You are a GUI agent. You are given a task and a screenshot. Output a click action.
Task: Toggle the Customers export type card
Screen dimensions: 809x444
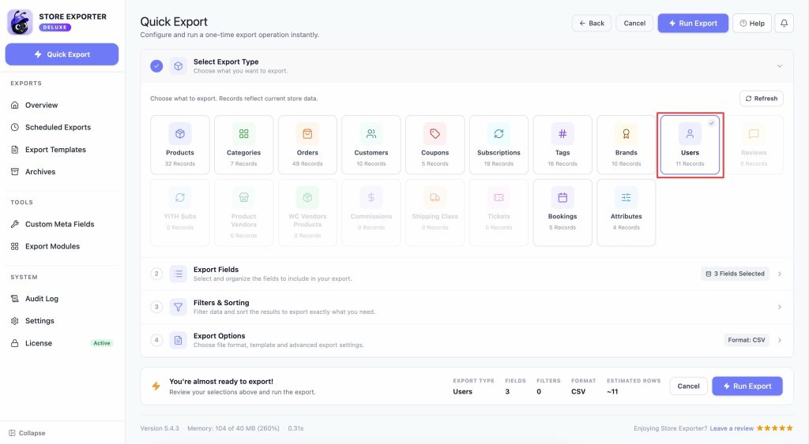[371, 145]
